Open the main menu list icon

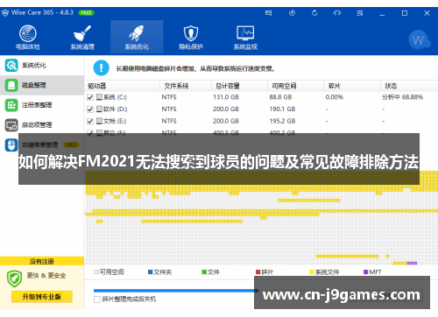click(x=360, y=13)
